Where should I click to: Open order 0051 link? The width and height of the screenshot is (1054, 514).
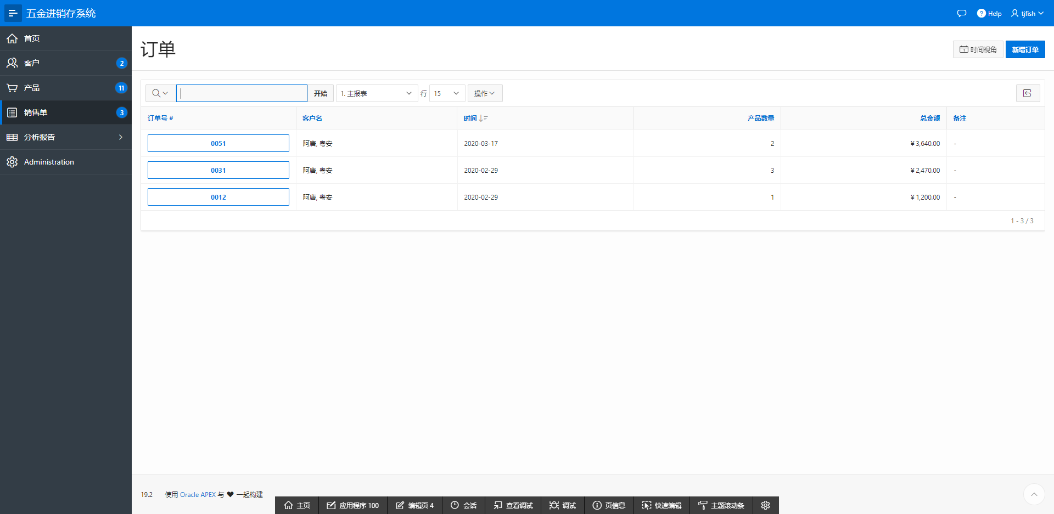point(218,143)
